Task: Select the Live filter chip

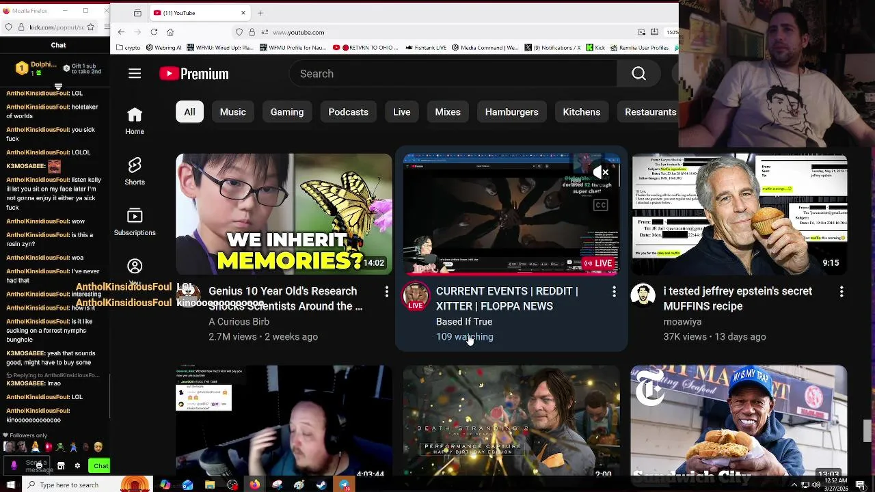Action: tap(401, 112)
